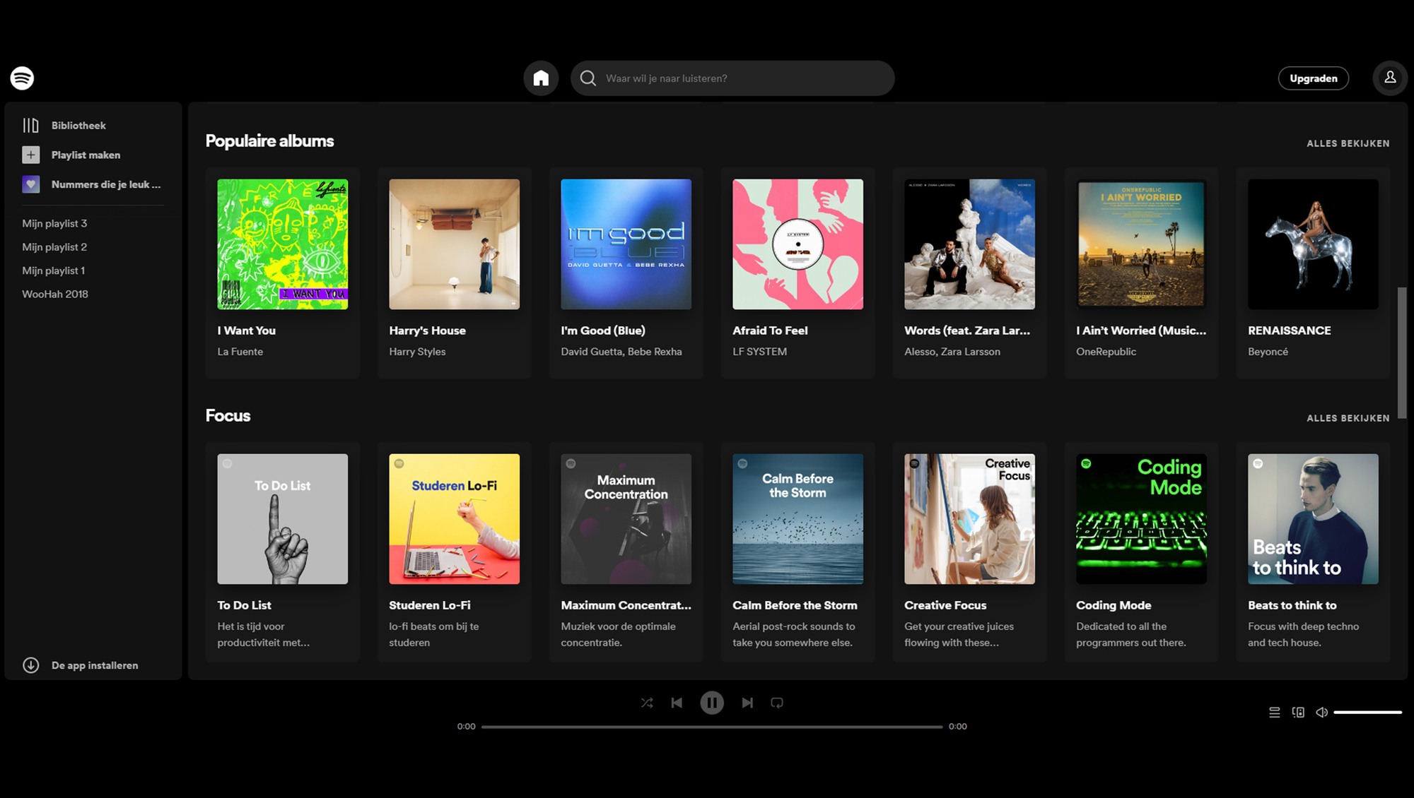
Task: Open Harry's House album cover
Action: [454, 244]
